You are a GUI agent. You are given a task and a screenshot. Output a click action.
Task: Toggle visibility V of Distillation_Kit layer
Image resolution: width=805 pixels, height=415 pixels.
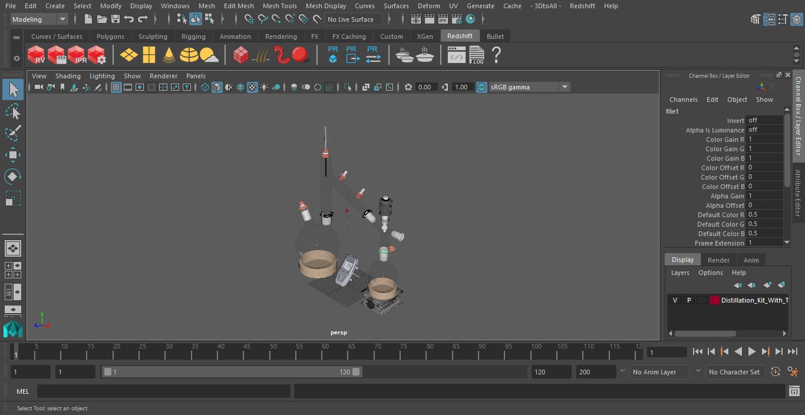pos(675,300)
